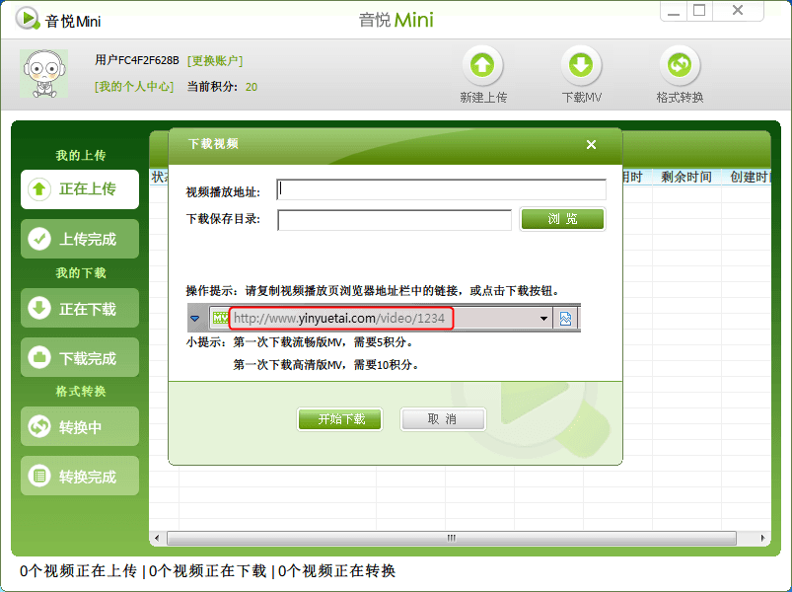Click 更换账户 to switch accounts

pos(216,61)
